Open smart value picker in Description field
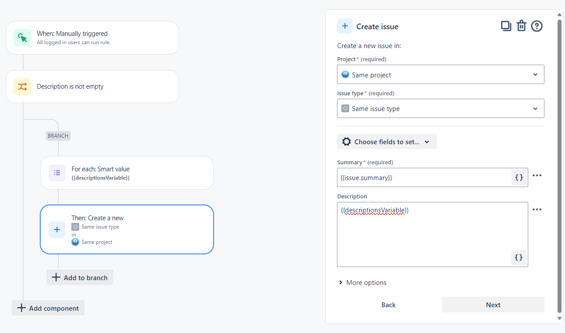The width and height of the screenshot is (565, 333). tap(519, 257)
